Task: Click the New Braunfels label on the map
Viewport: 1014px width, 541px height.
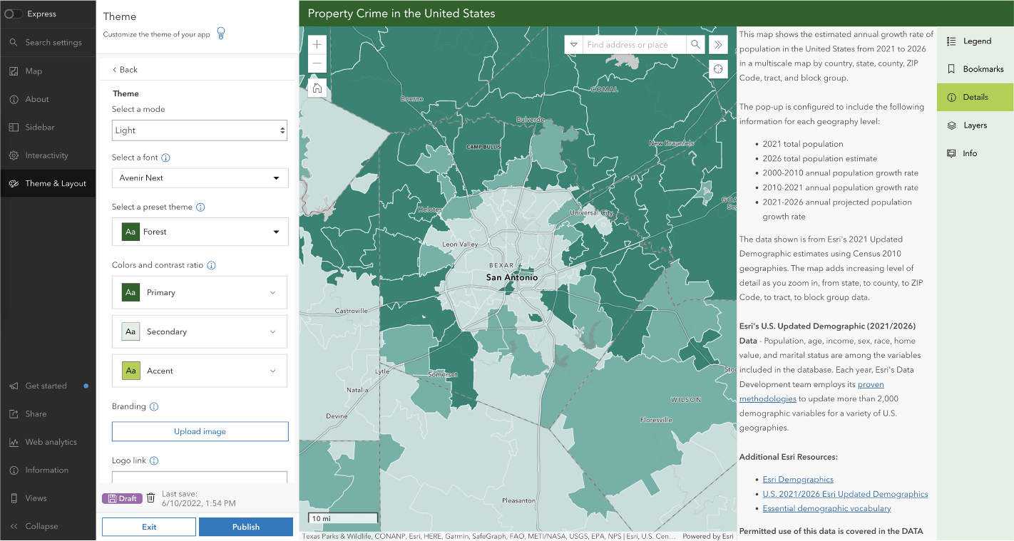Action: point(670,143)
